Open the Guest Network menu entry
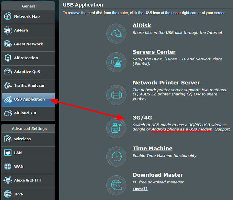233x200 pixels. 28,44
